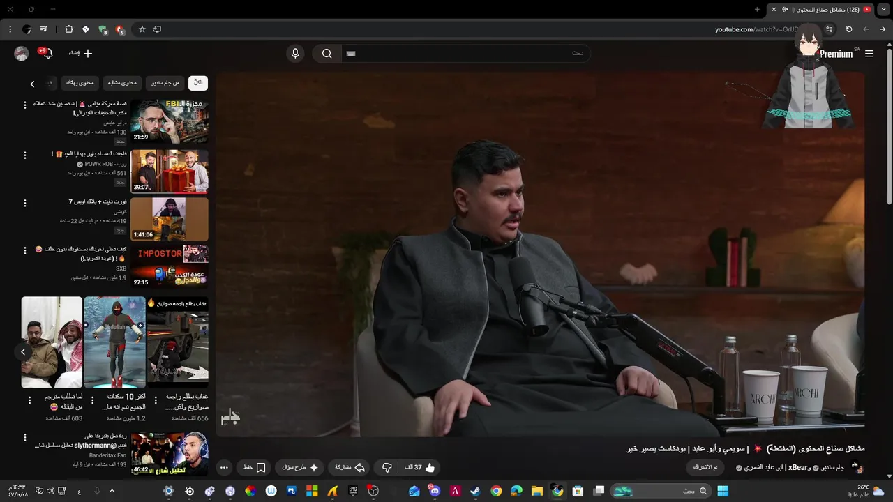Open the مشاركة share button
Image resolution: width=893 pixels, height=502 pixels.
[350, 467]
